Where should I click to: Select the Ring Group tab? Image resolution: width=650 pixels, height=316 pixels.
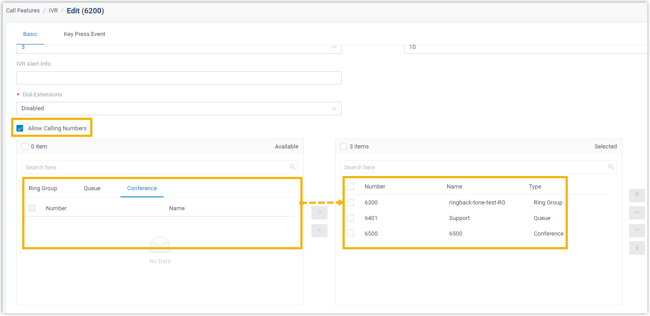click(x=43, y=188)
